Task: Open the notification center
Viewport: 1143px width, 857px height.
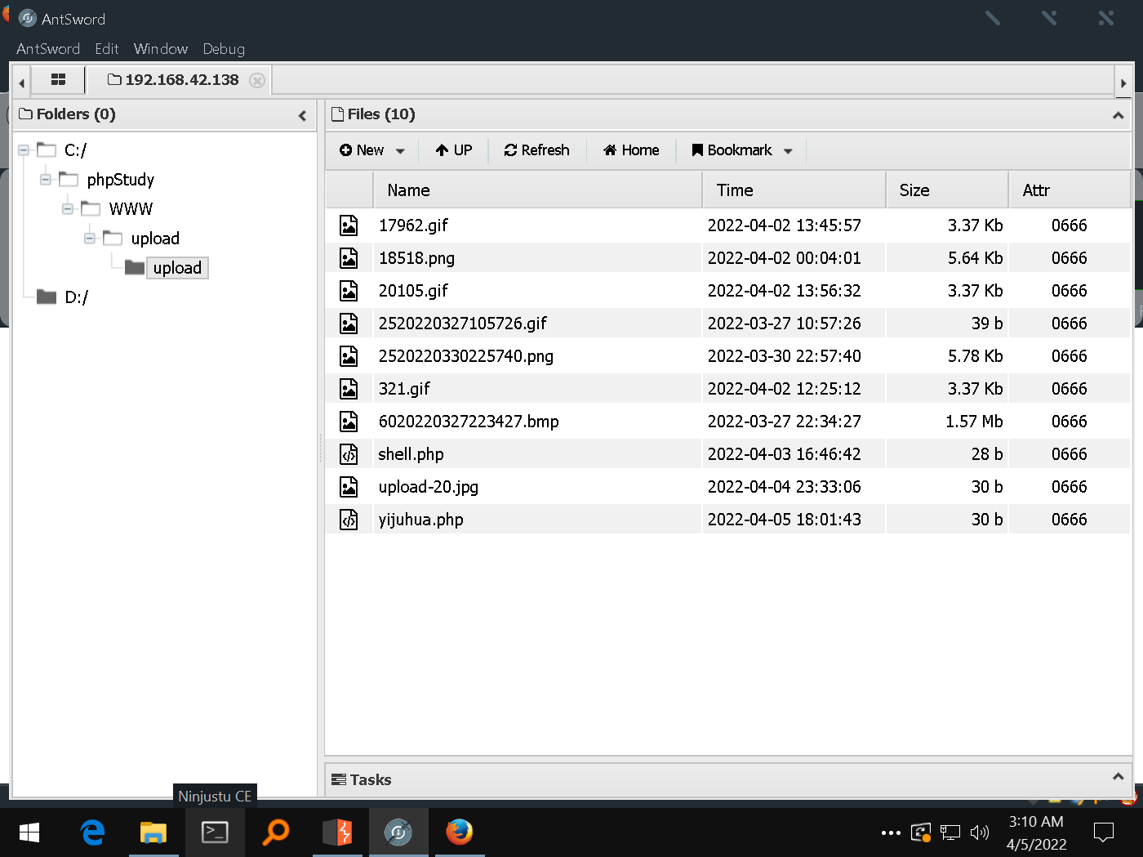Action: (1104, 832)
